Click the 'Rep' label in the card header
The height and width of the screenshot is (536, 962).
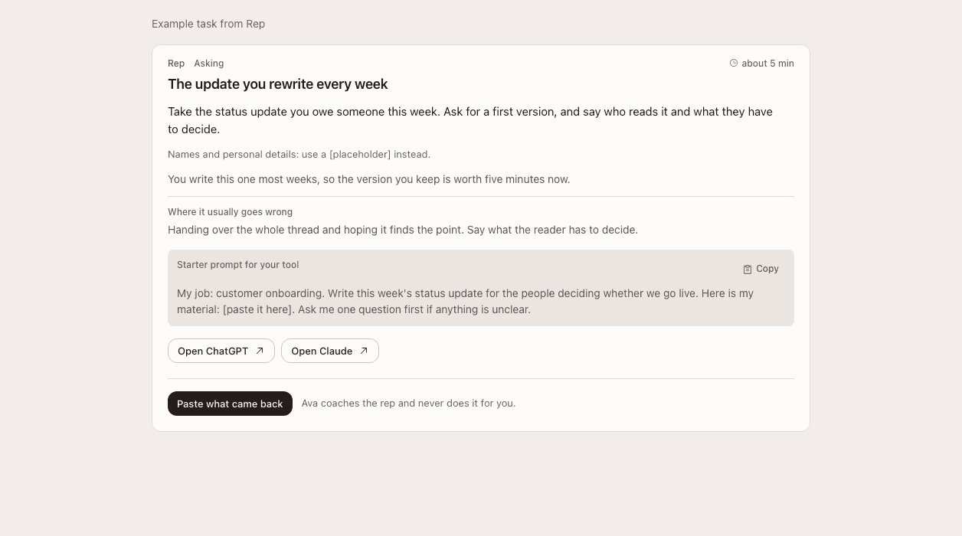[176, 64]
